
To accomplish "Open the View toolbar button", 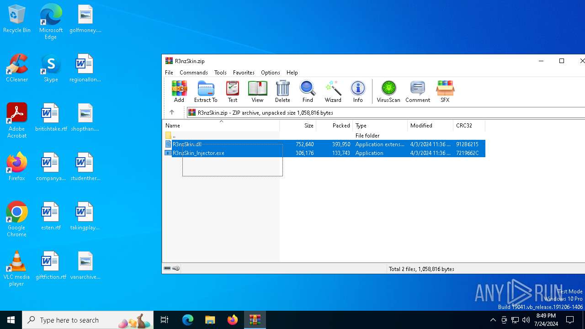I will tap(257, 91).
